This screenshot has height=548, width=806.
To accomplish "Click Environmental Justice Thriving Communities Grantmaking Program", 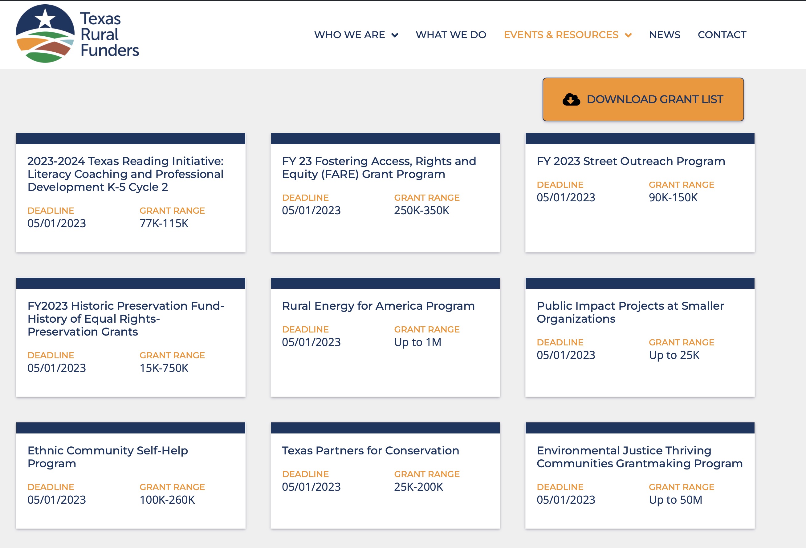I will tap(639, 457).
